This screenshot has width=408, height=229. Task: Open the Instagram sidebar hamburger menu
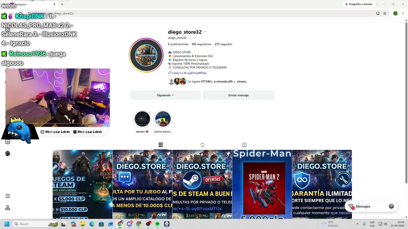click(8, 196)
